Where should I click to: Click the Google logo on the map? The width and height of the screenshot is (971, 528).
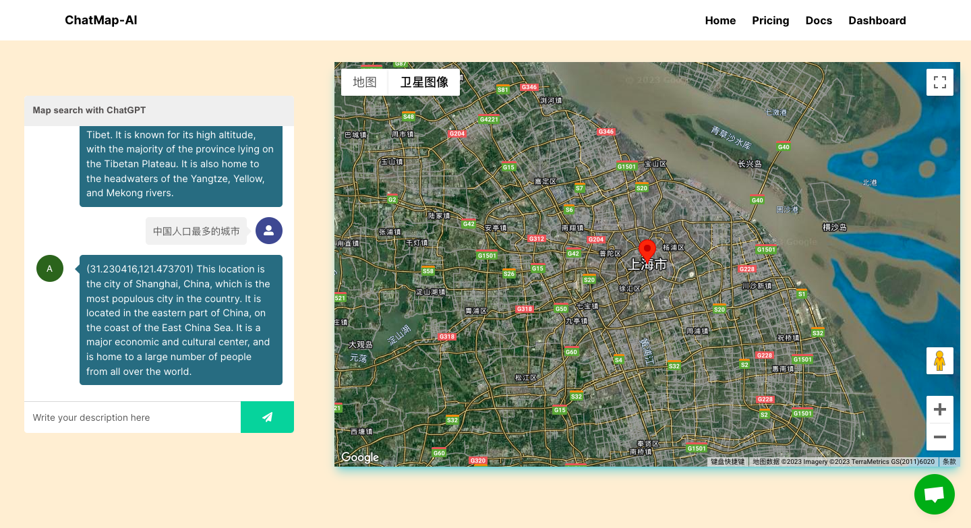point(360,457)
